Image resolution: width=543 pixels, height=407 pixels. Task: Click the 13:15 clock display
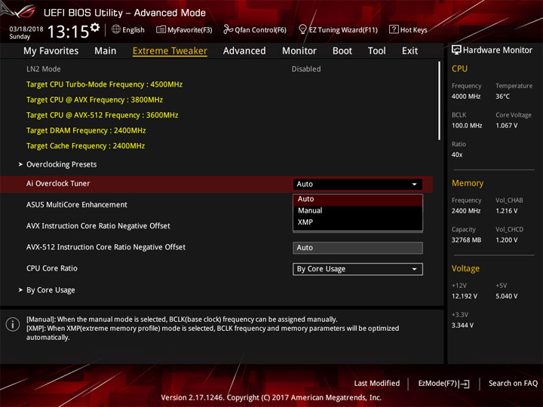pyautogui.click(x=68, y=32)
